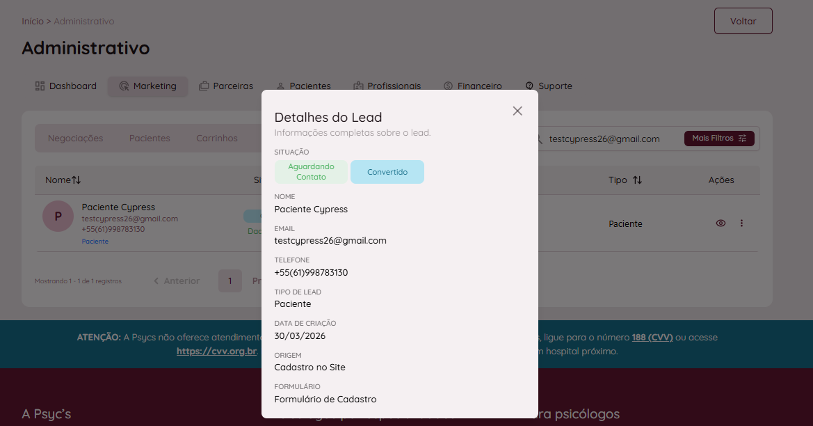
Task: Switch to the Carrinhos sub-tab
Action: coord(217,139)
